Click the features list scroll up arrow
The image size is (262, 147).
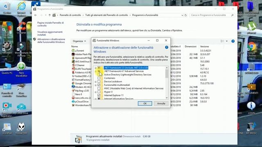pos(167,68)
